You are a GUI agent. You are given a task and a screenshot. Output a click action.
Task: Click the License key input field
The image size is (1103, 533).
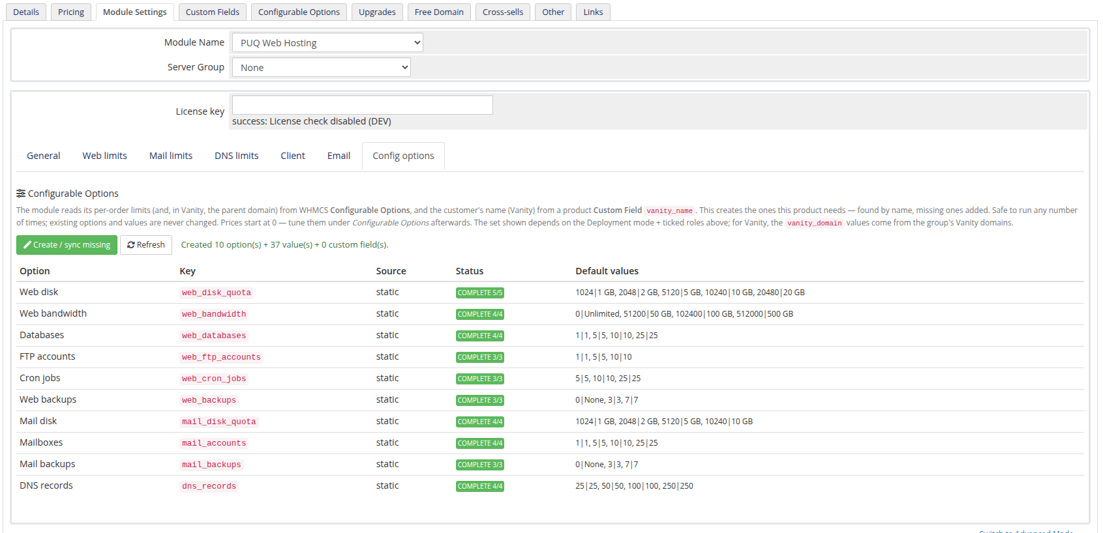point(363,105)
